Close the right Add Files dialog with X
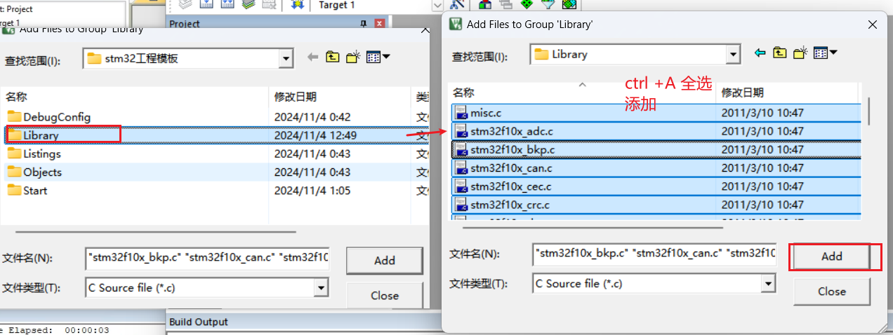This screenshot has height=335, width=893. click(x=873, y=24)
